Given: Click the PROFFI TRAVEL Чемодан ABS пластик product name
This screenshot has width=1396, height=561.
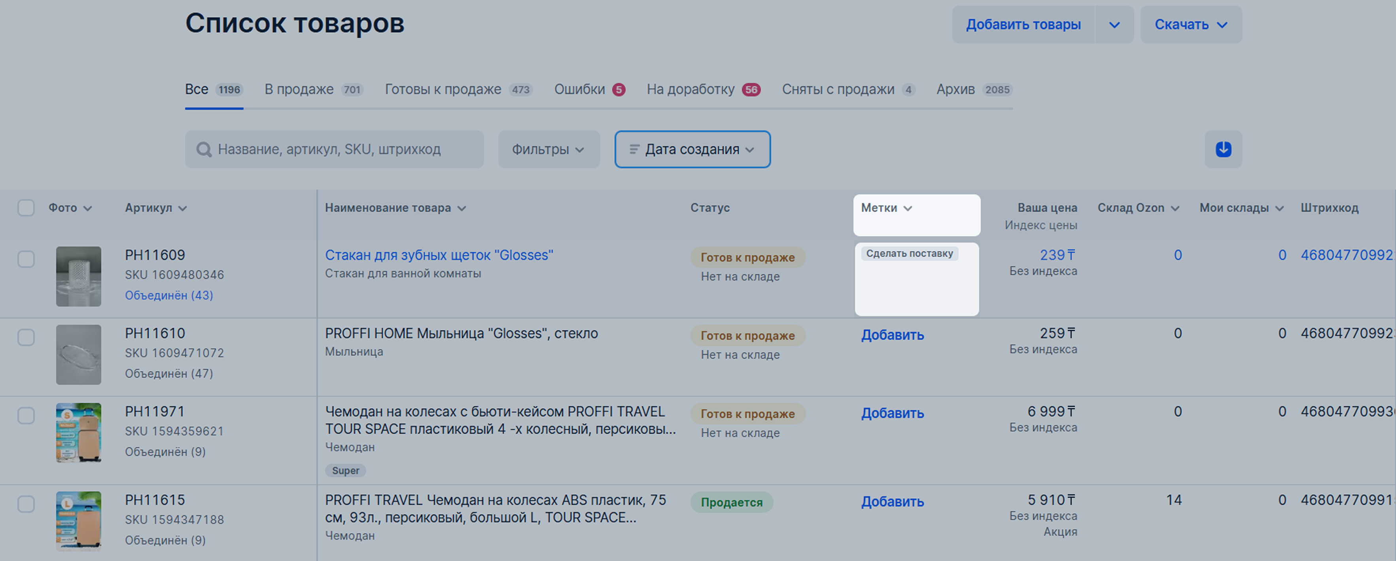Looking at the screenshot, I should click(x=495, y=508).
